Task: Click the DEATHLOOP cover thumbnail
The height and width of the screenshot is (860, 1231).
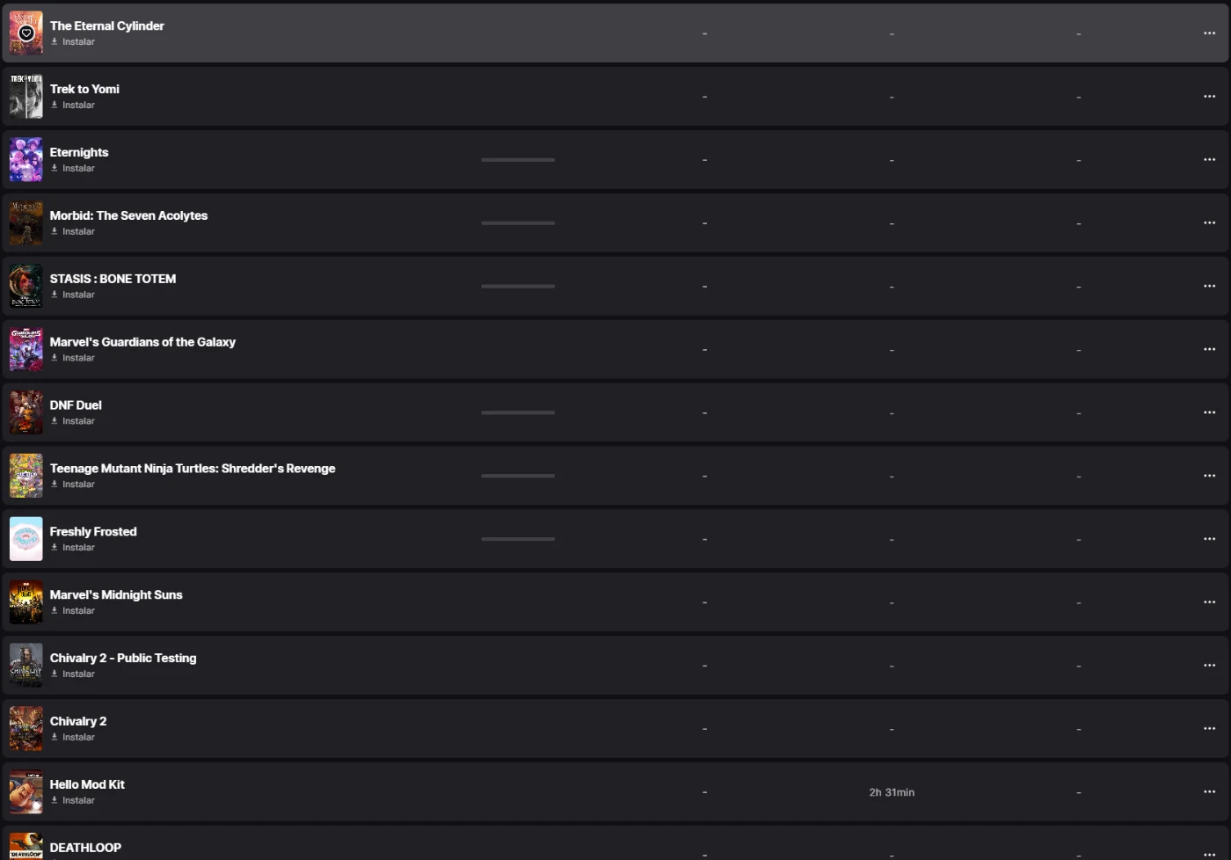Action: (x=26, y=846)
